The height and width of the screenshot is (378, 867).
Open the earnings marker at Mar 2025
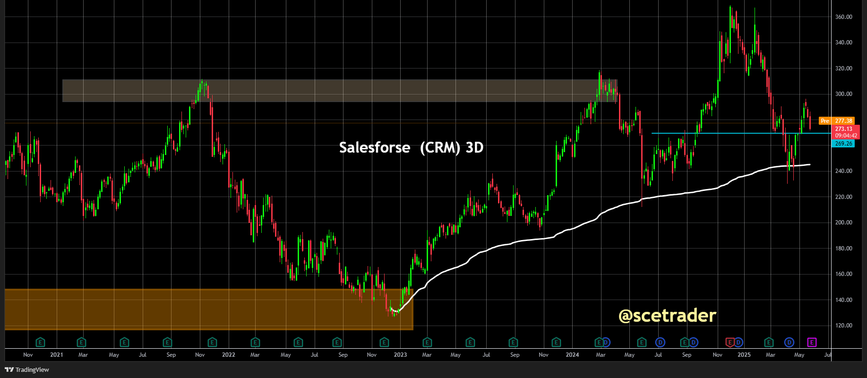[x=769, y=342]
